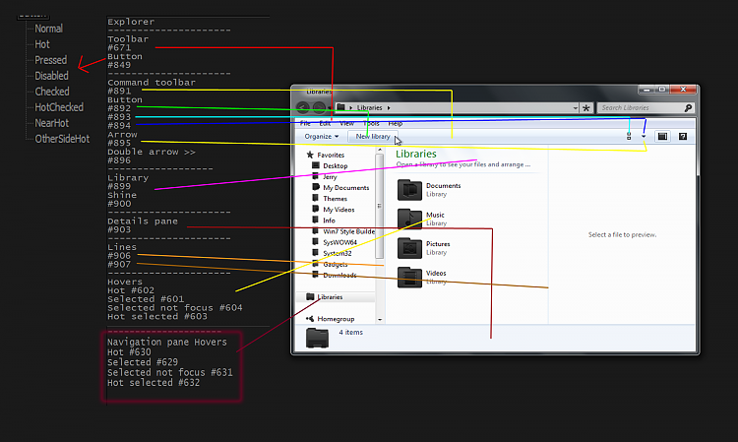The width and height of the screenshot is (738, 442).
Task: Click the magnifier icon in the search box
Action: (x=688, y=108)
